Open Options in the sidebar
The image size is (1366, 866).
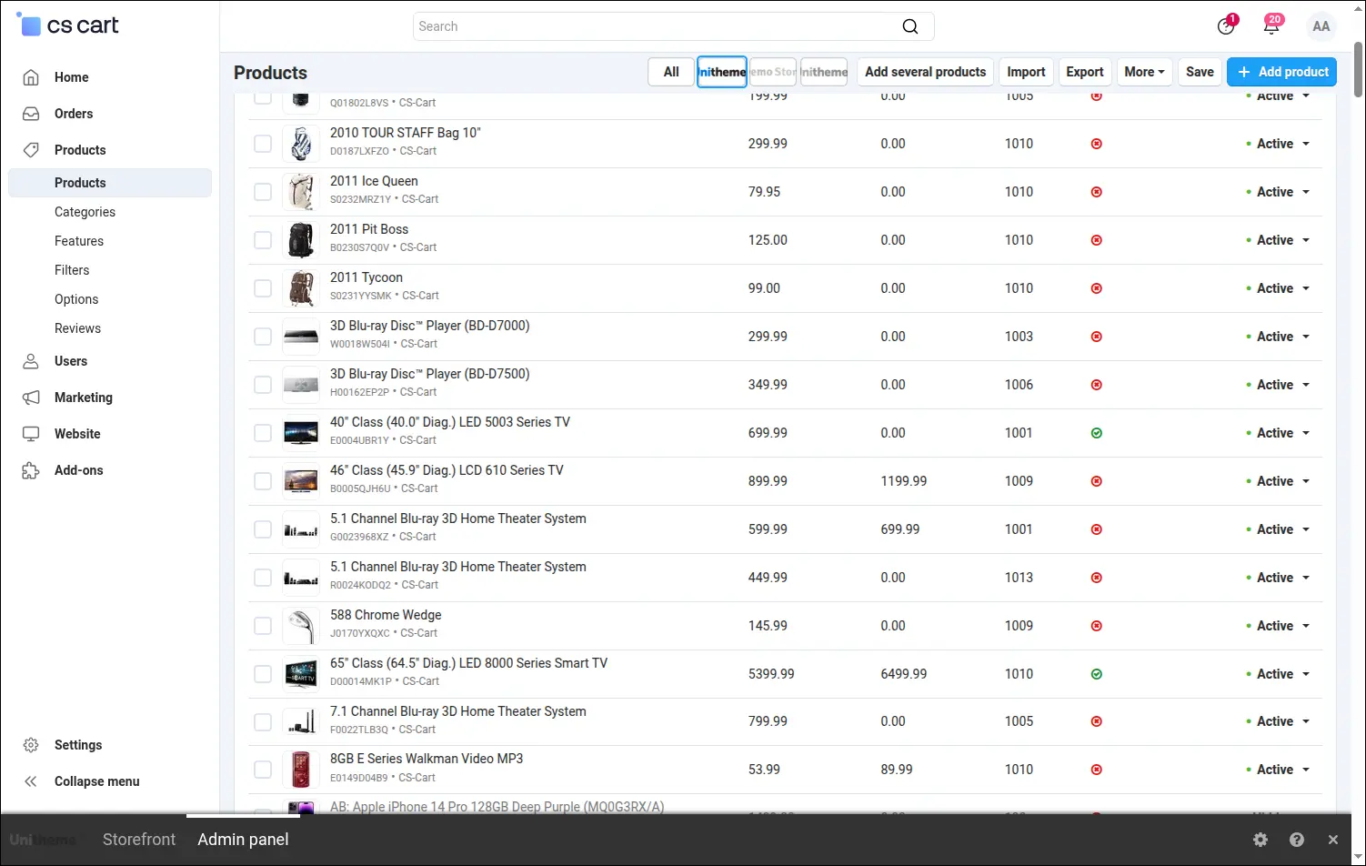pyautogui.click(x=76, y=299)
